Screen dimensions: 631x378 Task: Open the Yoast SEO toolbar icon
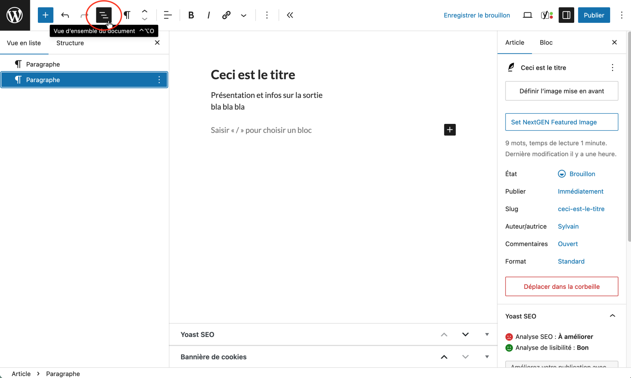click(x=547, y=15)
